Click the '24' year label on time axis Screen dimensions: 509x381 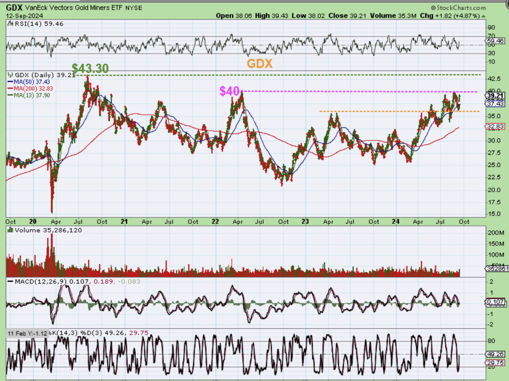396,221
